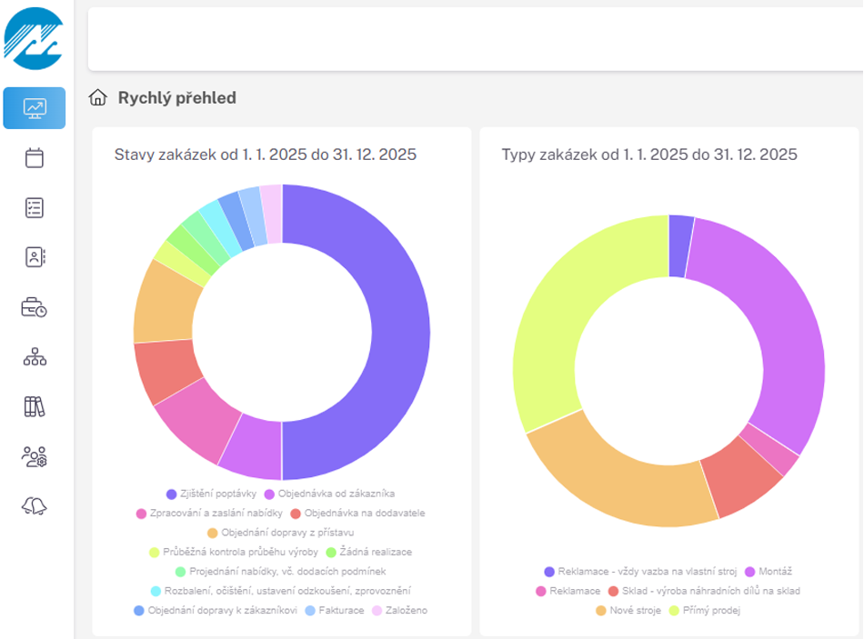Screen dimensions: 864x639
Task: Open the library books icon
Action: (x=35, y=406)
